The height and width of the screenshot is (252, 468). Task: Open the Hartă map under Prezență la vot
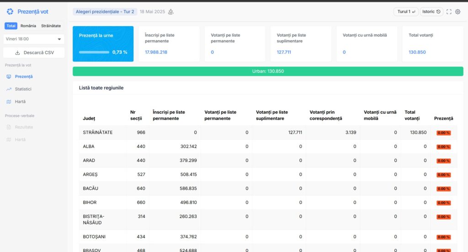(20, 101)
